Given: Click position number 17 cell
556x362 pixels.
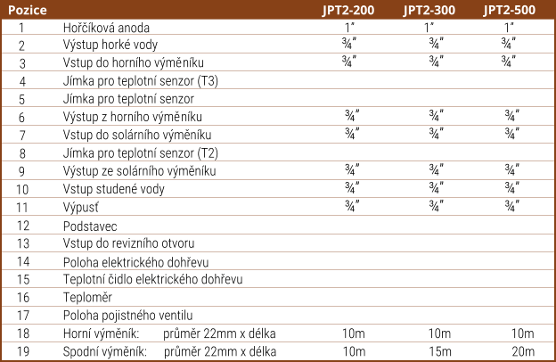Looking at the screenshot, I should point(23,316).
